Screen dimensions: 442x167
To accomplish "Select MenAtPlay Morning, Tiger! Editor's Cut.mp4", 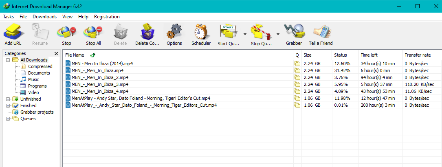I will [141, 98].
